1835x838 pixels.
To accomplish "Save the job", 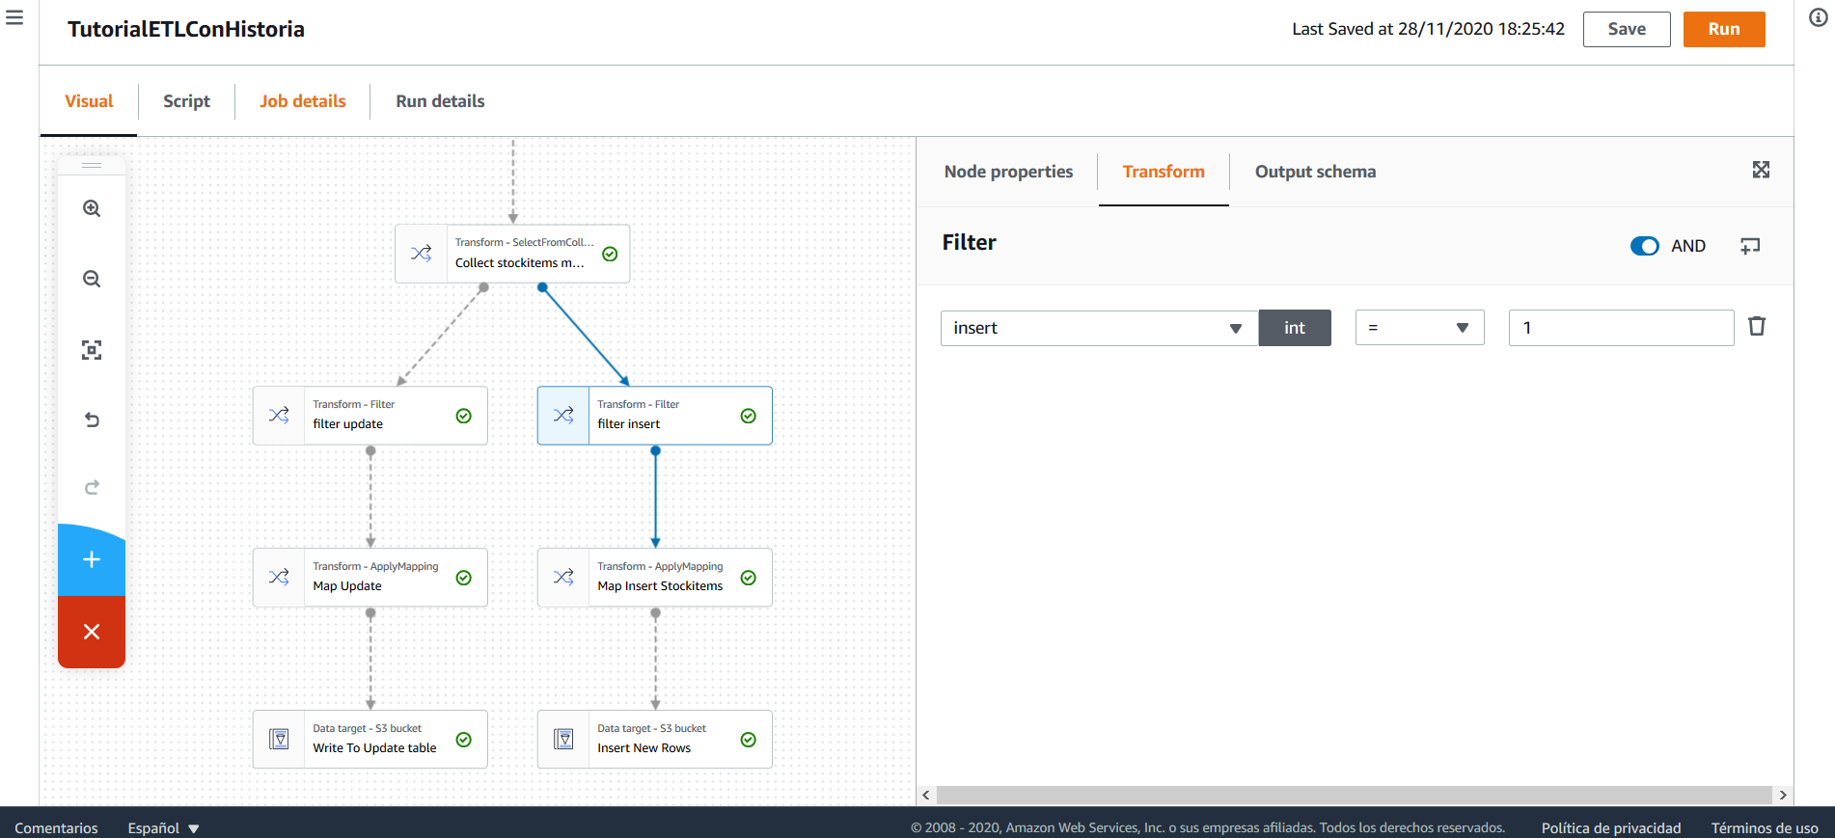I will 1627,29.
